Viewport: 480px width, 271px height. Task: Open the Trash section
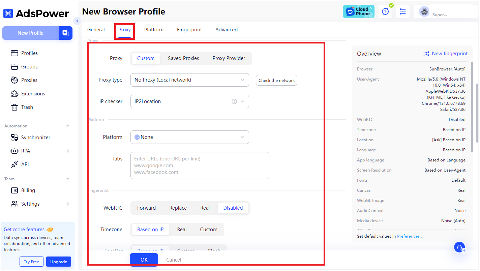(27, 107)
